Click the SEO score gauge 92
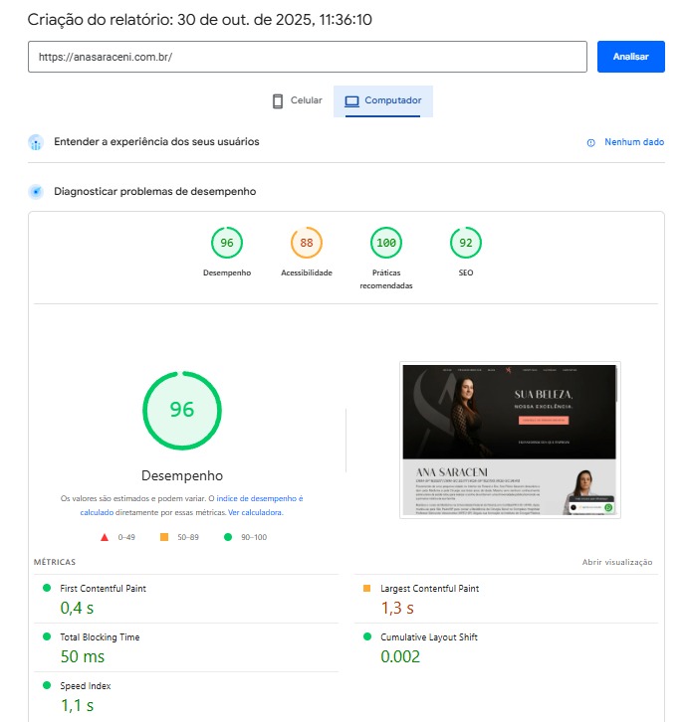686x722 pixels. click(x=465, y=244)
